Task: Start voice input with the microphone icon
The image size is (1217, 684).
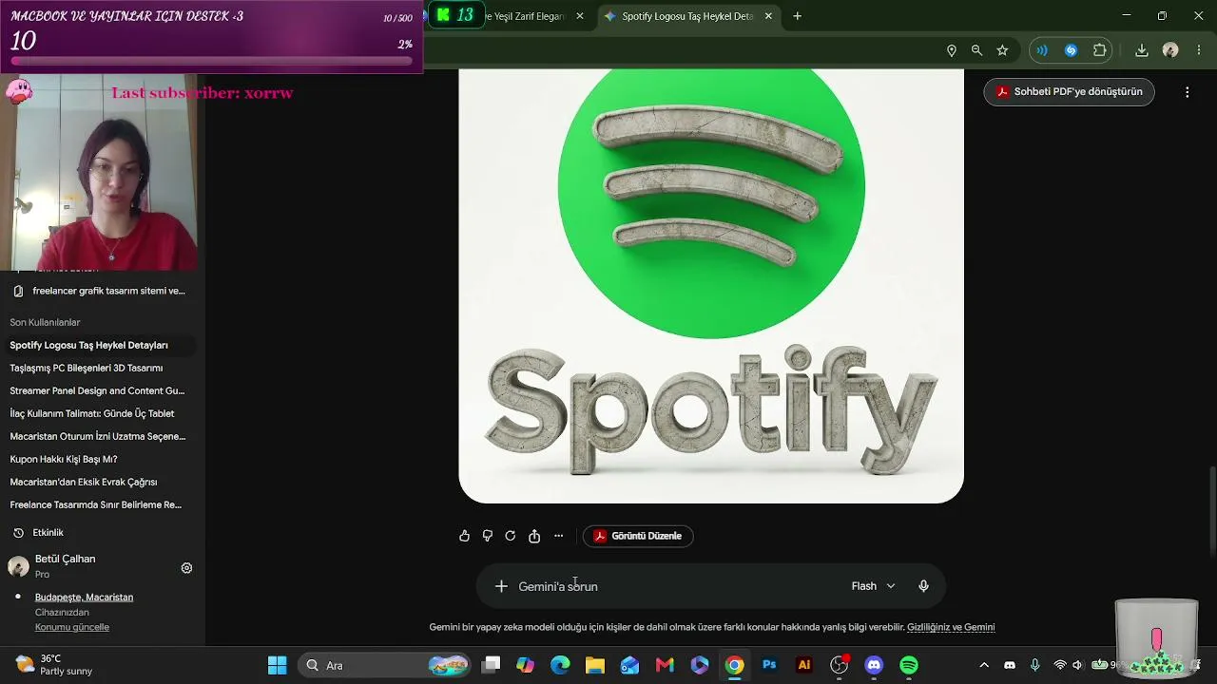Action: (923, 586)
